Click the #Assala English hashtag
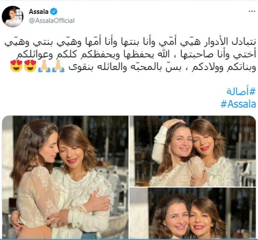The height and width of the screenshot is (240, 258). point(238,104)
